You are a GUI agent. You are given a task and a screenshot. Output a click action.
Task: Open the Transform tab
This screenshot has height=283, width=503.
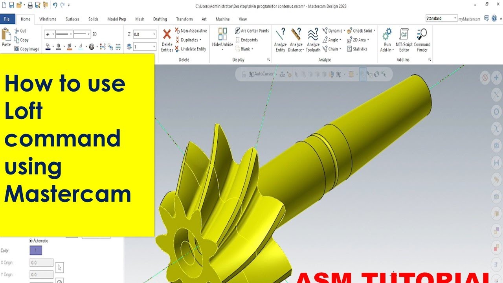pos(184,19)
